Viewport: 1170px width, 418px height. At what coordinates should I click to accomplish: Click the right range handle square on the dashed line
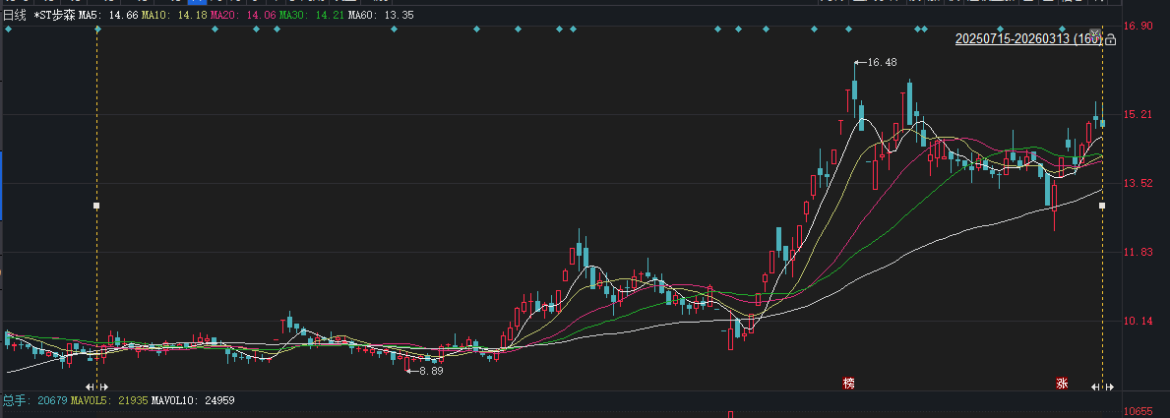pos(1102,206)
